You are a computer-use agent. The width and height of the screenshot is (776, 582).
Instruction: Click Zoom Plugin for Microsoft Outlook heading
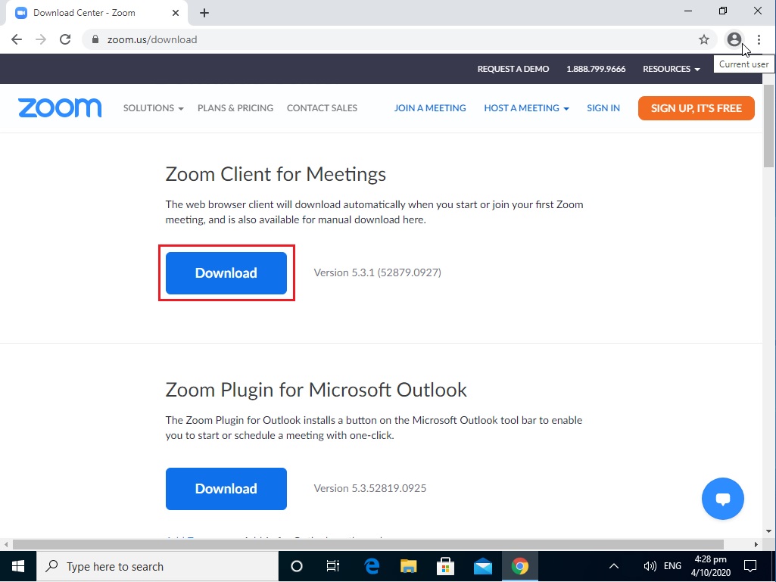(316, 390)
